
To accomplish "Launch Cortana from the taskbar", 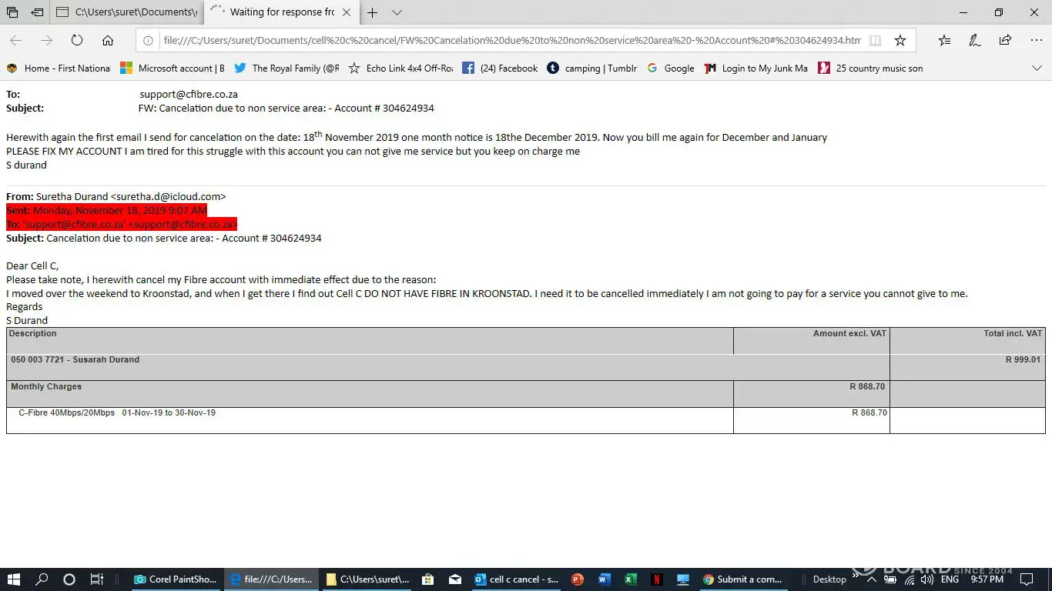I will [x=69, y=579].
